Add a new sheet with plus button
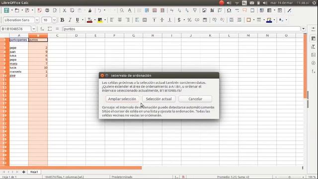This screenshot has height=179, width=318. click(24, 172)
